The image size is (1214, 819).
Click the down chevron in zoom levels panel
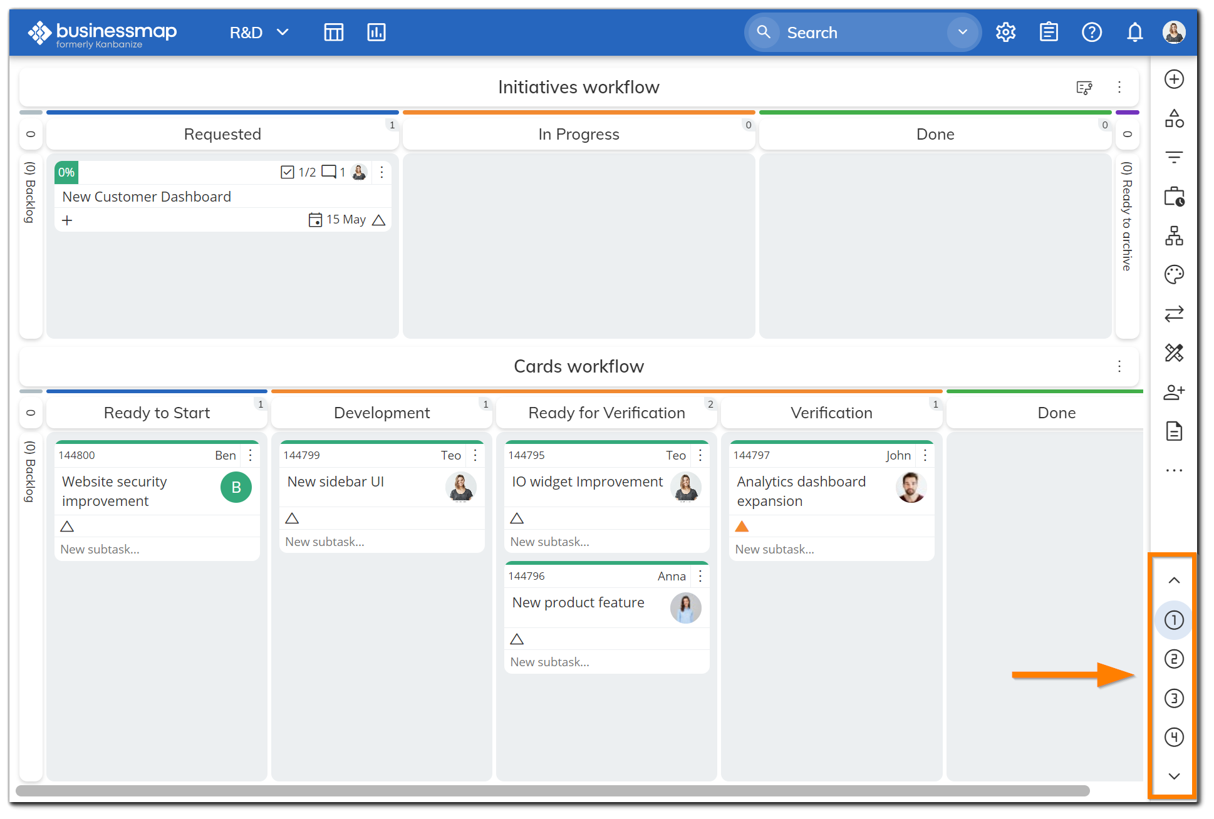(x=1174, y=776)
